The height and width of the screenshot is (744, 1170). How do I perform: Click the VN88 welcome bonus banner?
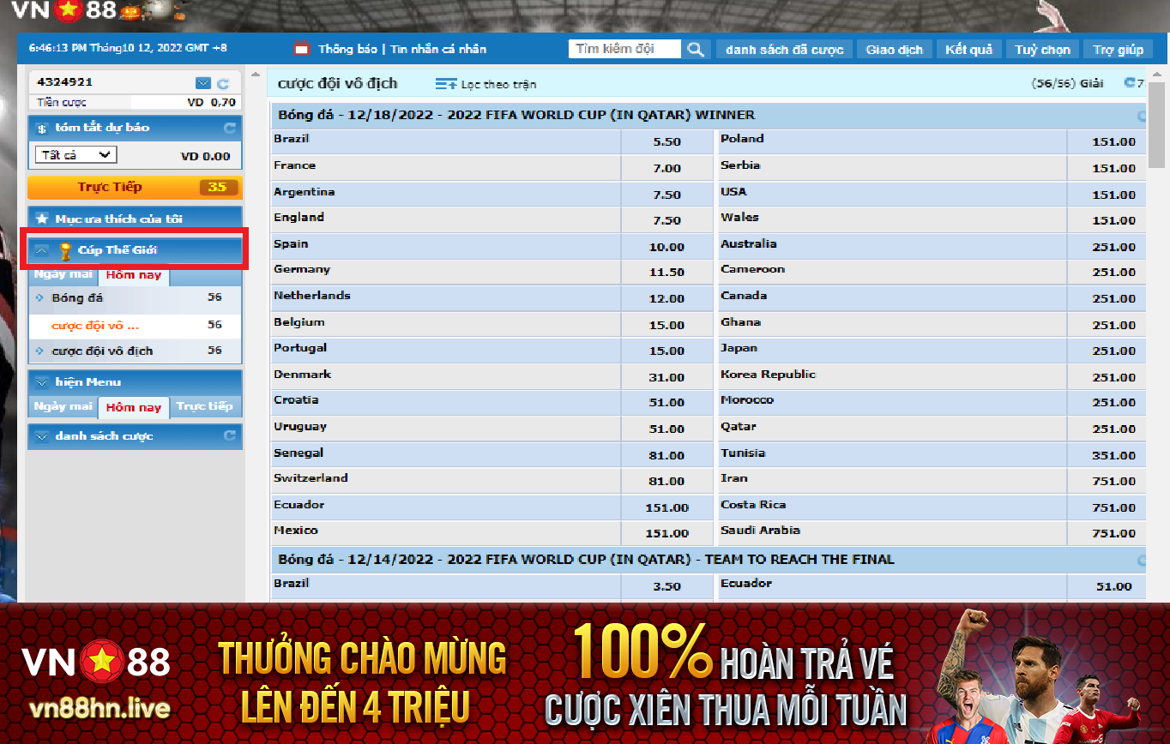[x=585, y=674]
